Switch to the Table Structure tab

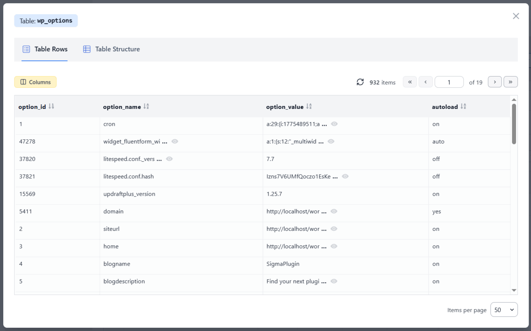[111, 49]
